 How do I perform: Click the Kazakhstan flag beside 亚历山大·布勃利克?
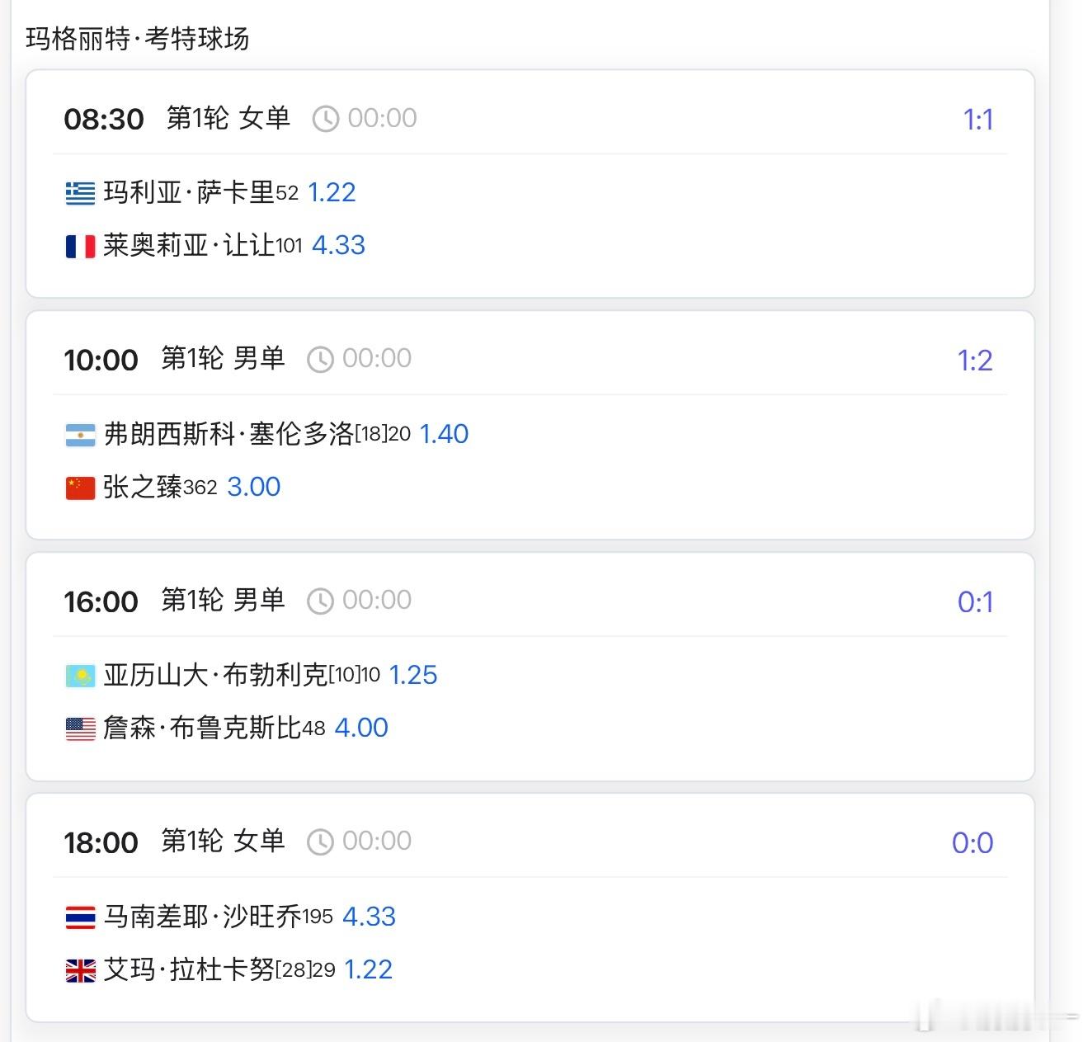[80, 676]
